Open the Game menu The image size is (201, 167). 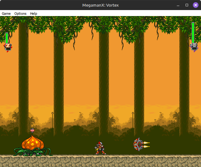pos(6,14)
